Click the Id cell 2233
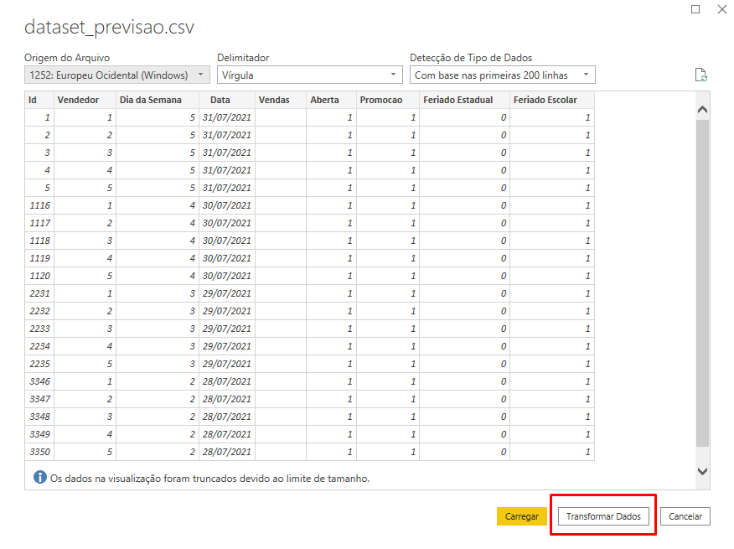This screenshot has width=734, height=549. coord(39,329)
